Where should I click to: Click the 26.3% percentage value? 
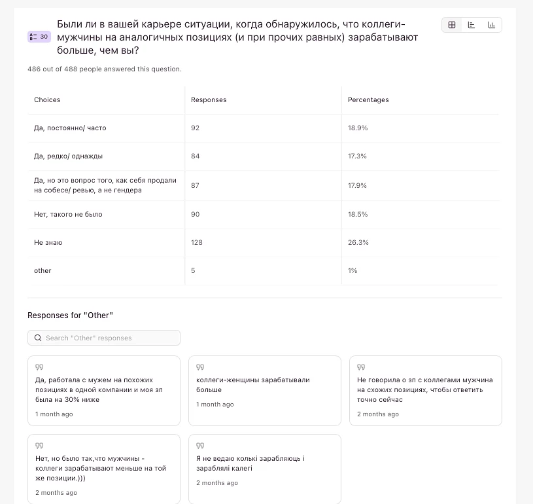click(x=358, y=243)
